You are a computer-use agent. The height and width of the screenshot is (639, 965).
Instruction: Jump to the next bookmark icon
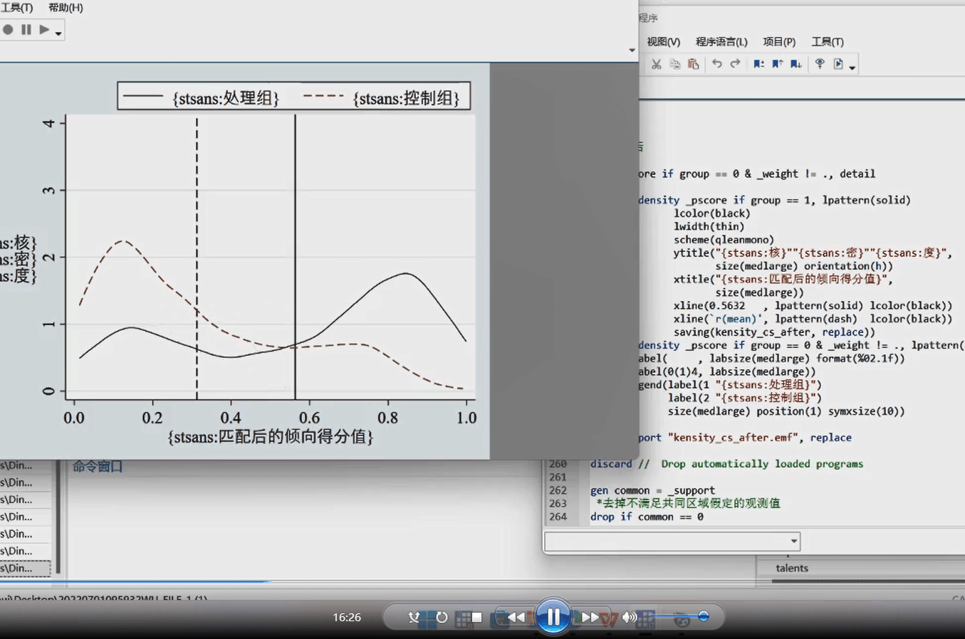point(796,64)
